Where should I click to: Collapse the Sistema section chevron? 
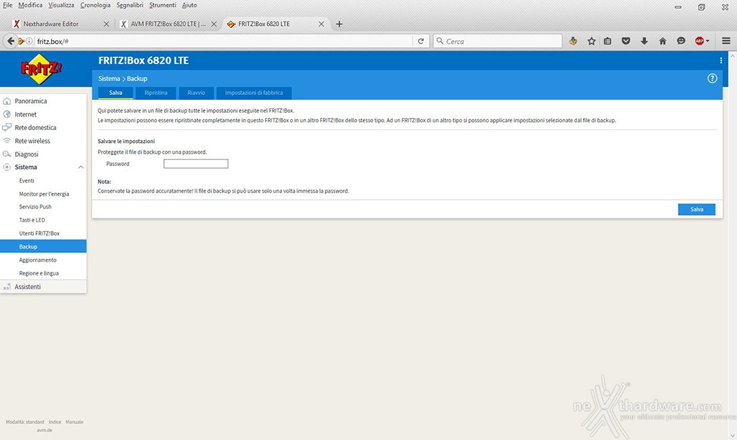[81, 168]
